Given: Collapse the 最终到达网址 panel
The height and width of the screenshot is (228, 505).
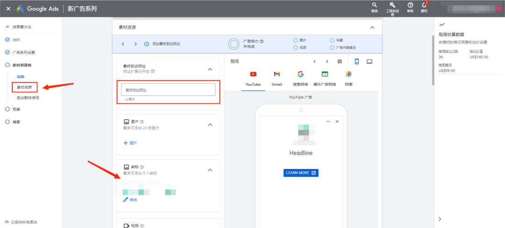Looking at the screenshot, I should [210, 69].
